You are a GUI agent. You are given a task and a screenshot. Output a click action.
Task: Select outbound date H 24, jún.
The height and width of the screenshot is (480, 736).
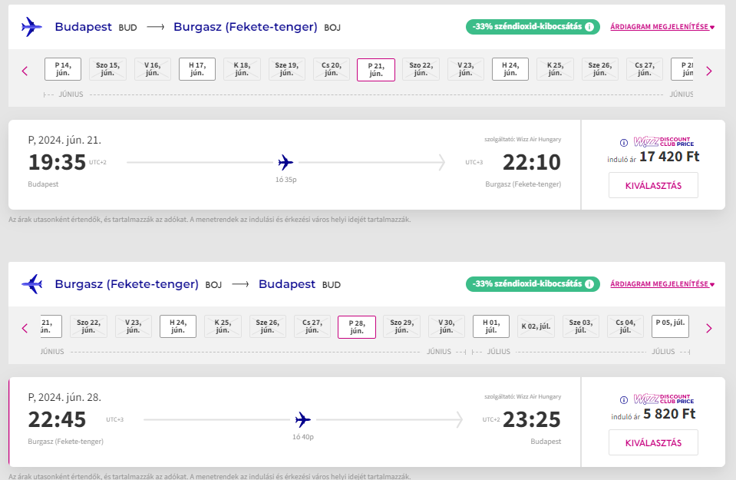click(x=510, y=69)
